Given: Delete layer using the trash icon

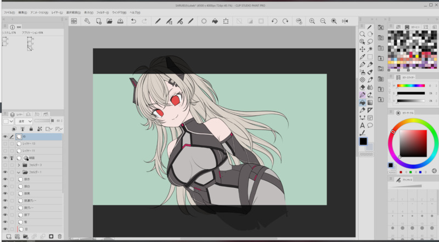Looking at the screenshot, I should tap(59, 237).
